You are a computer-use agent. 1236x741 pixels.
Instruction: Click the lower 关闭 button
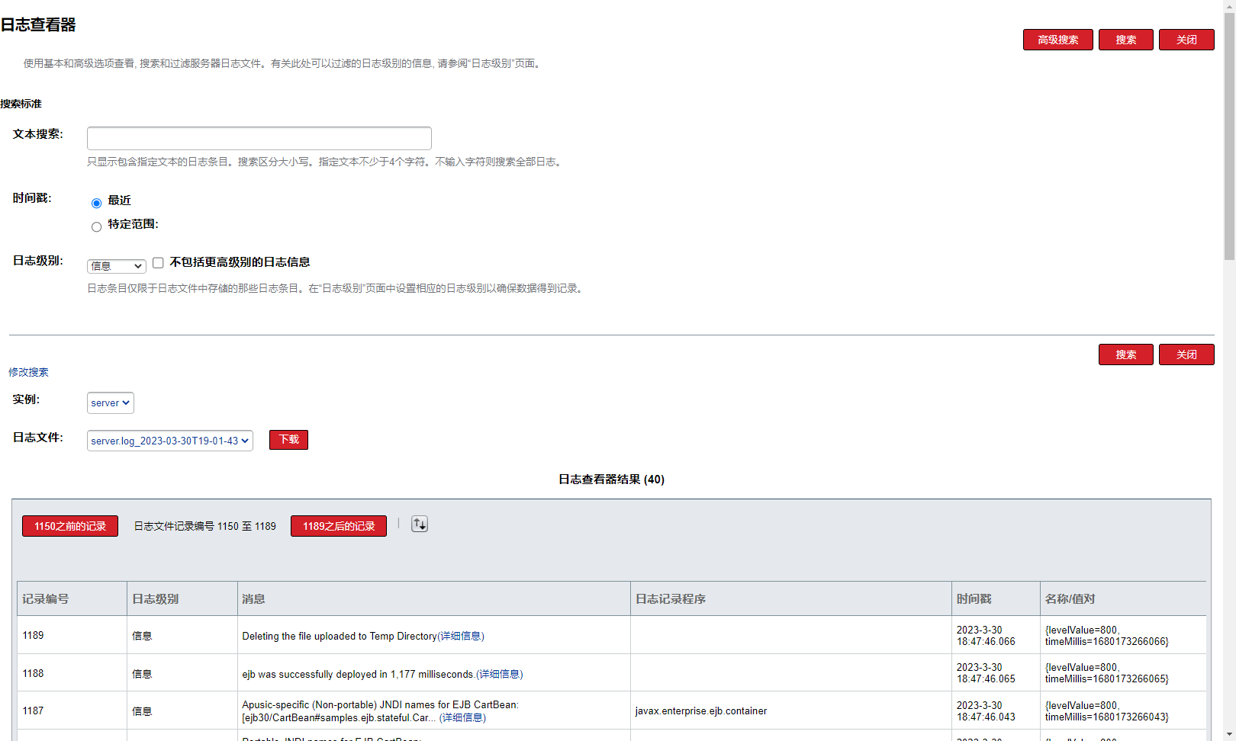point(1186,354)
